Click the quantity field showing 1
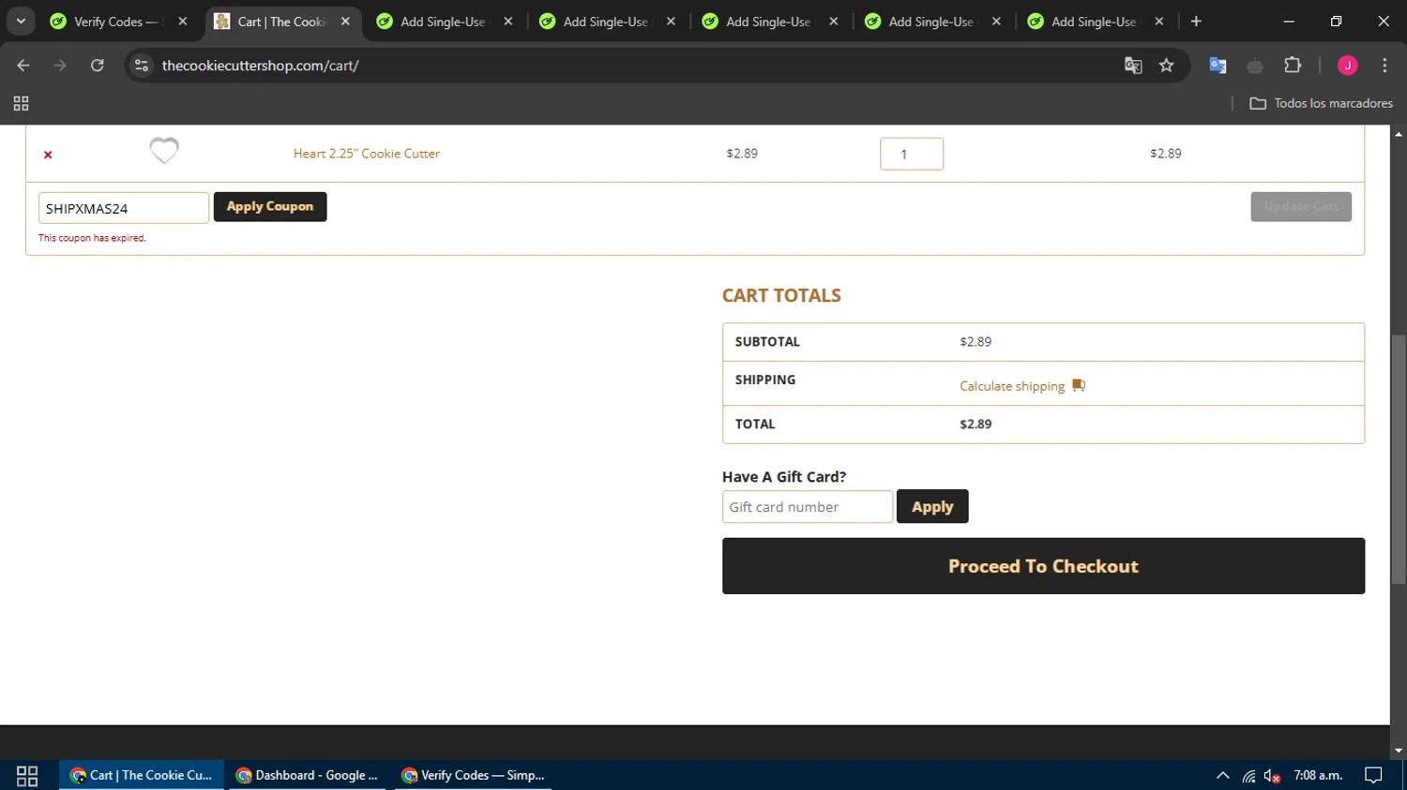The height and width of the screenshot is (790, 1407). [x=912, y=154]
